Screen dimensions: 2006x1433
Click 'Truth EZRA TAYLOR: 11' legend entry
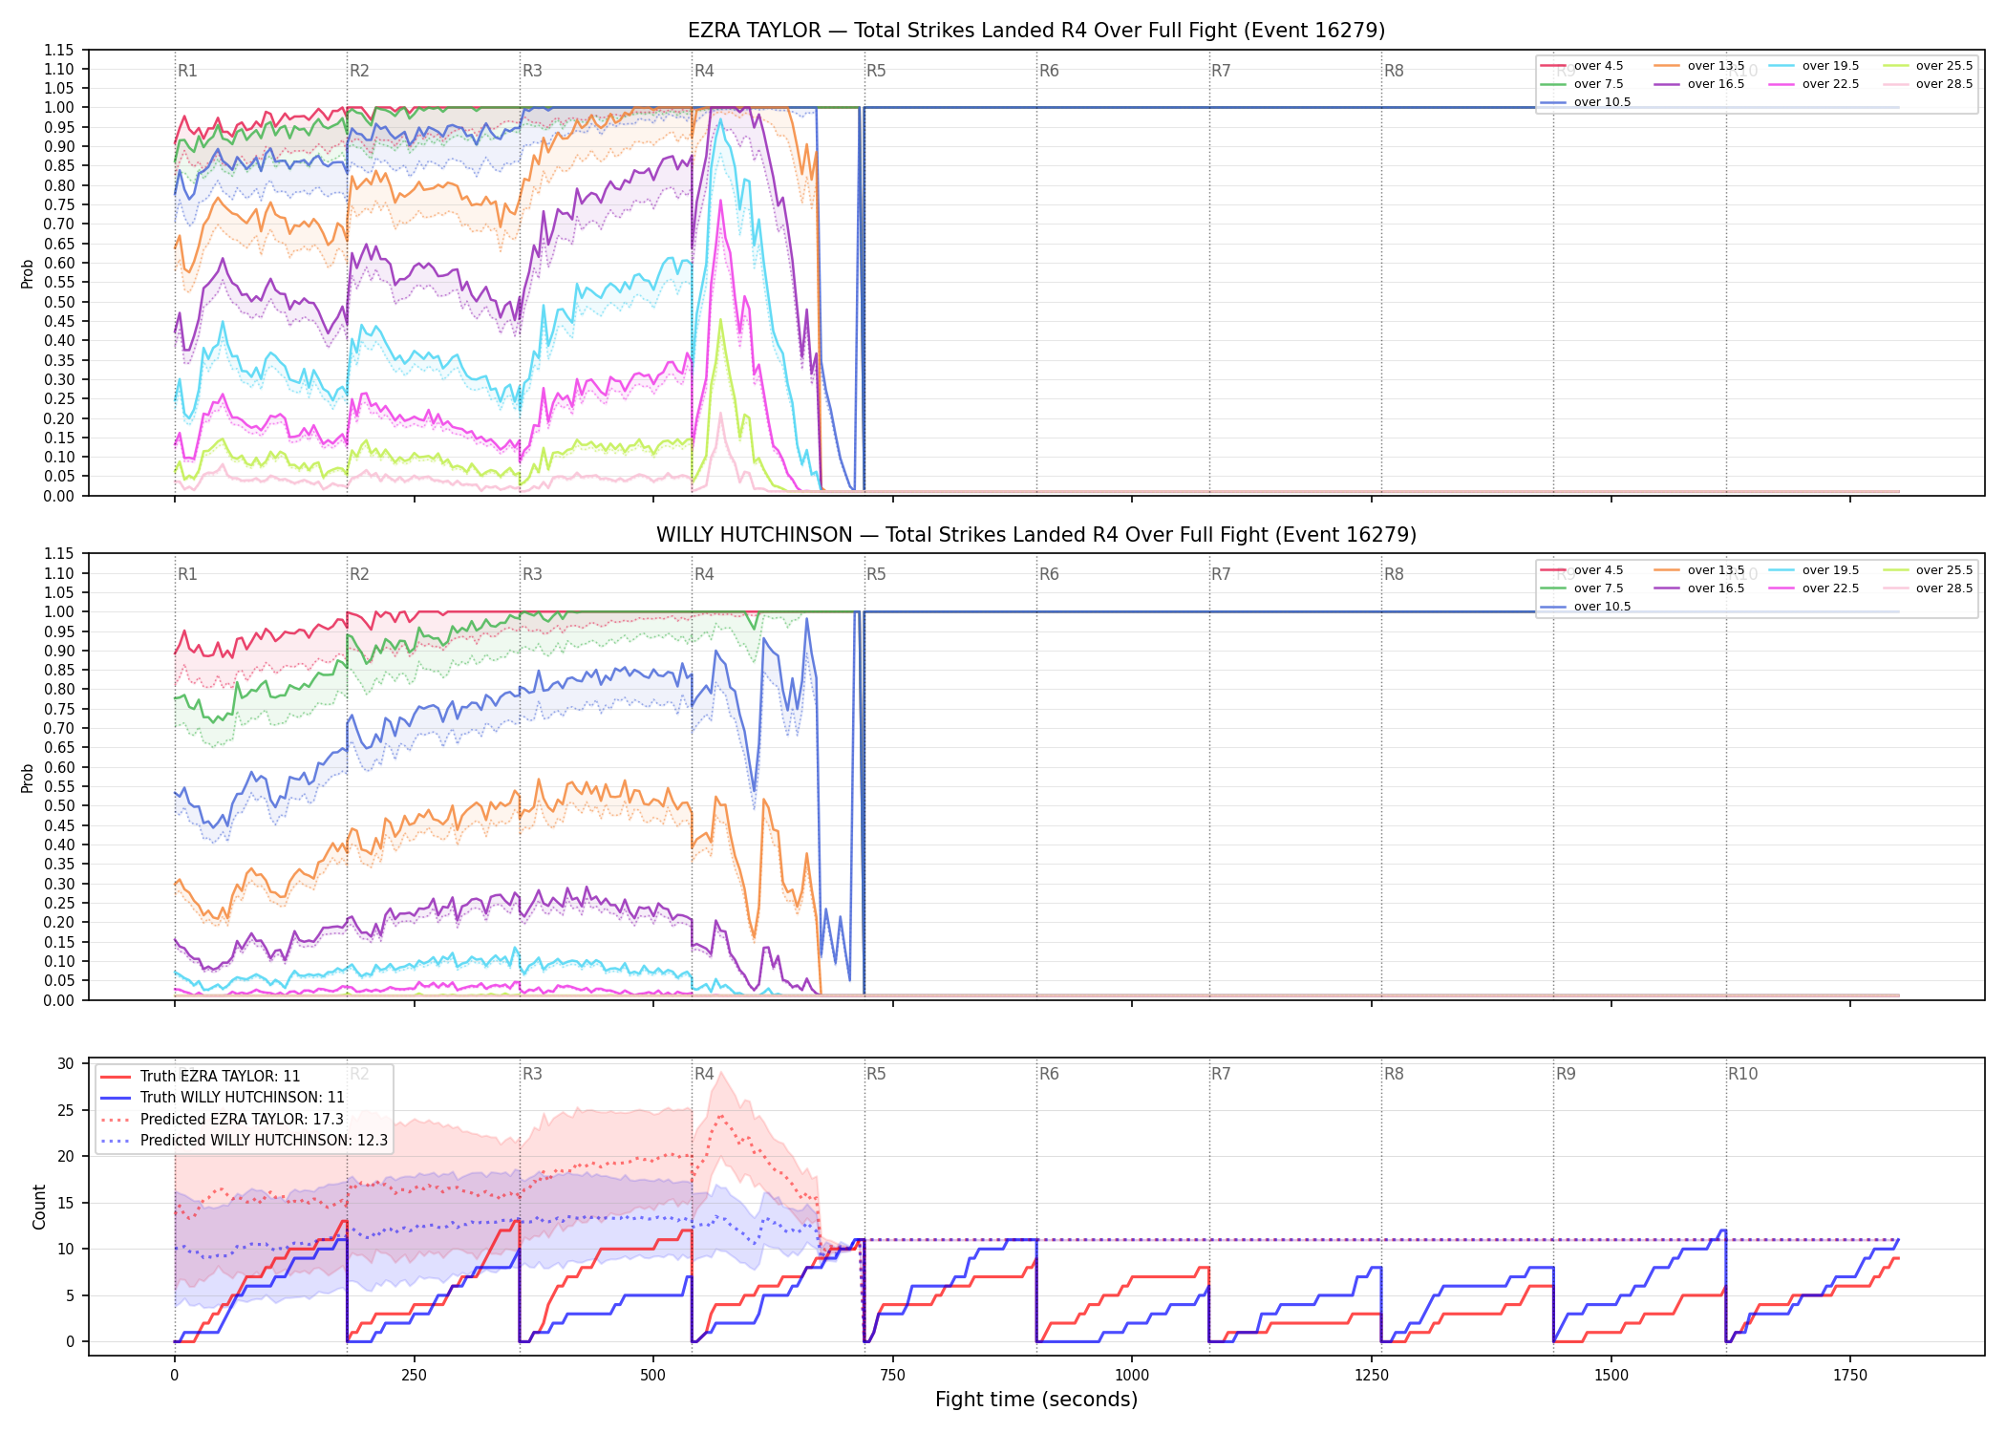201,1077
